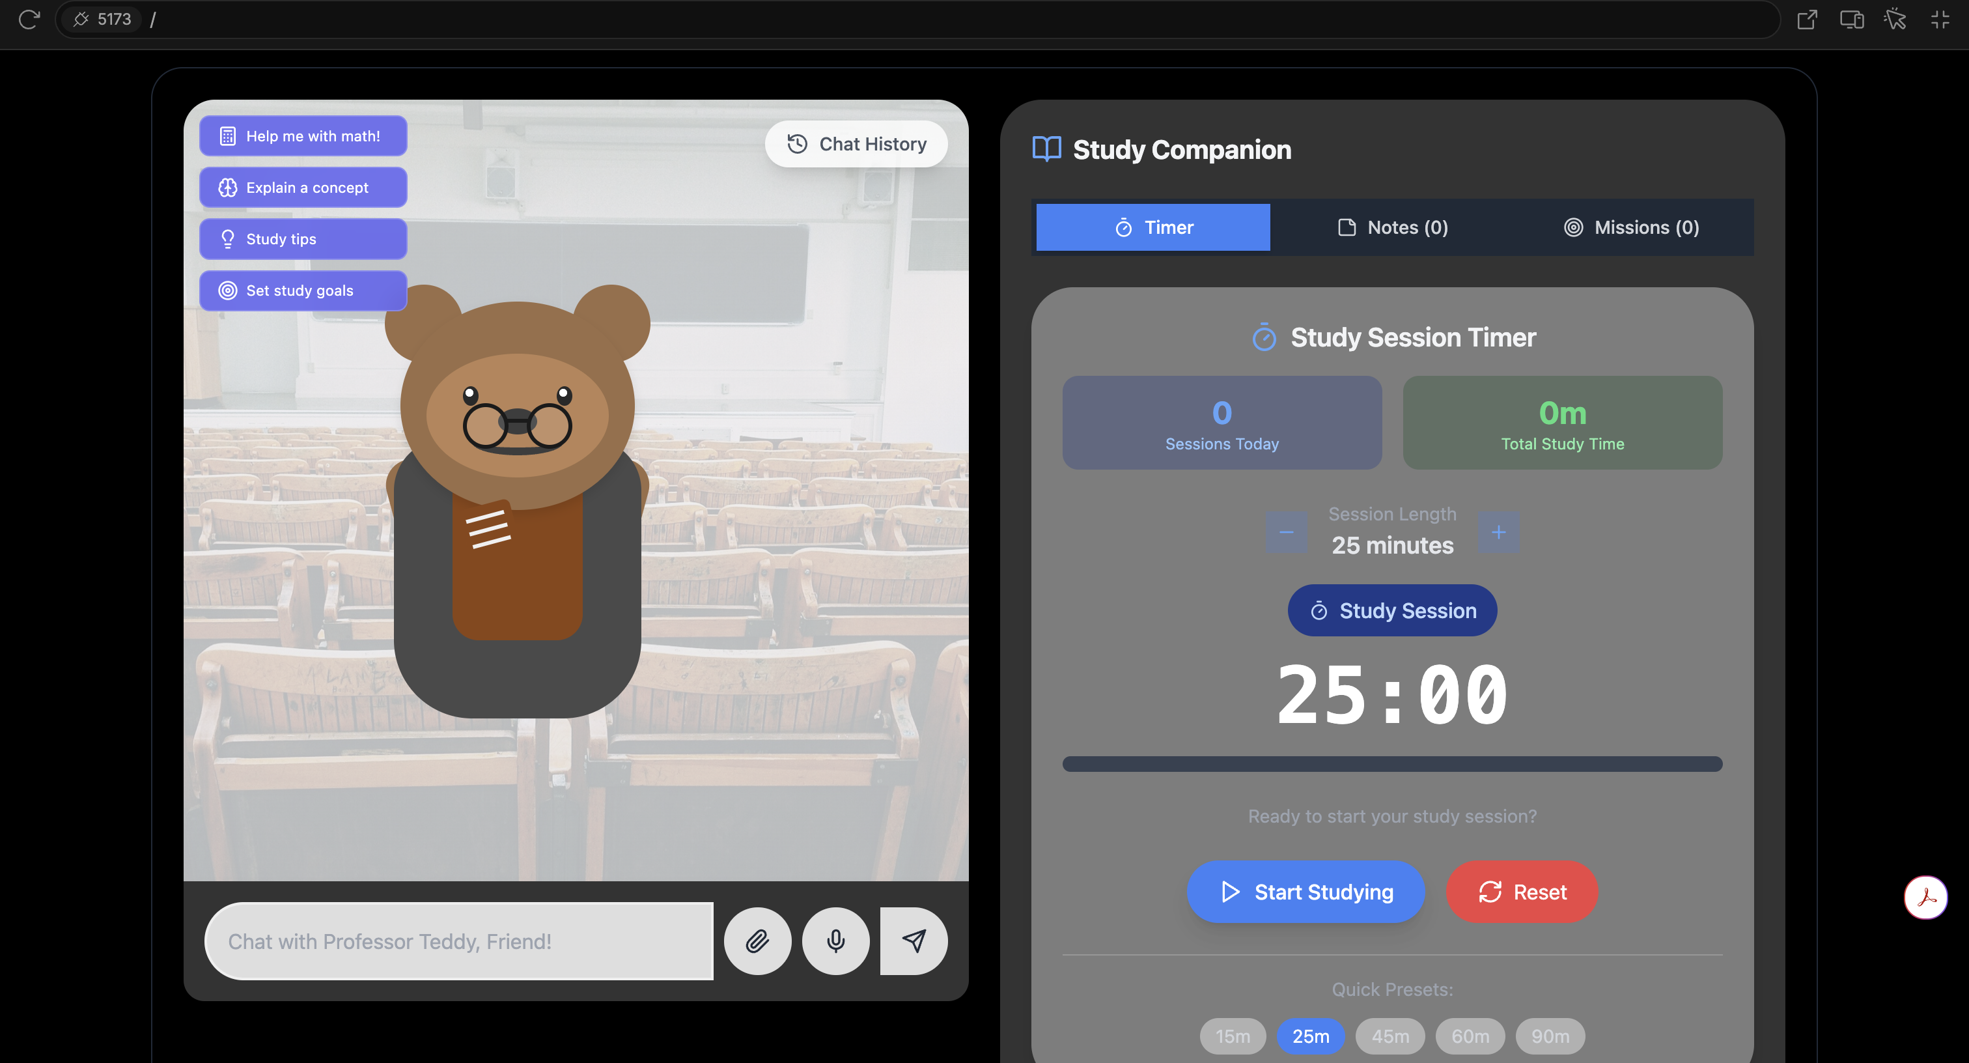1969x1063 pixels.
Task: Select the 15m quick preset
Action: pos(1232,1036)
